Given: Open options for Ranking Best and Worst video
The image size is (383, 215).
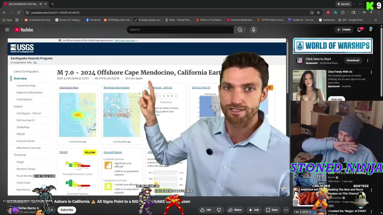Looking at the screenshot, I should click(x=371, y=190).
